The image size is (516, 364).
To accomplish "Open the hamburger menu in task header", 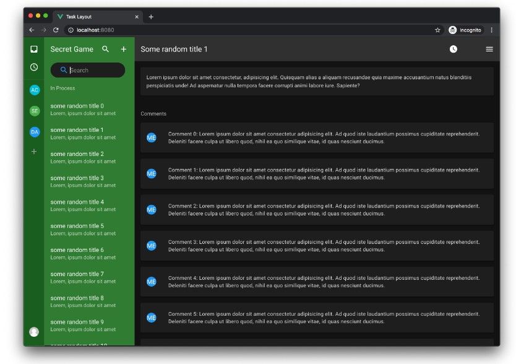I will coord(489,49).
